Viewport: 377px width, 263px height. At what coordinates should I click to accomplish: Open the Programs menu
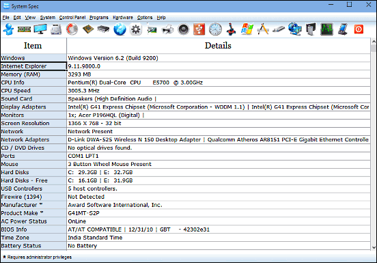[99, 18]
